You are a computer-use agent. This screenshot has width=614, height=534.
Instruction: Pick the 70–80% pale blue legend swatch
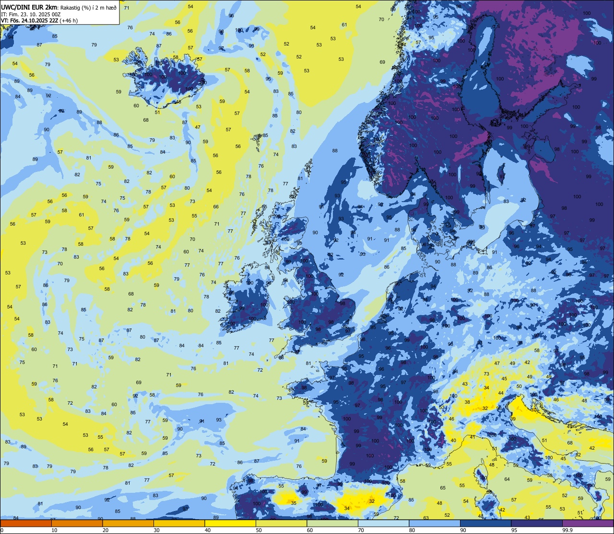pyautogui.click(x=383, y=523)
